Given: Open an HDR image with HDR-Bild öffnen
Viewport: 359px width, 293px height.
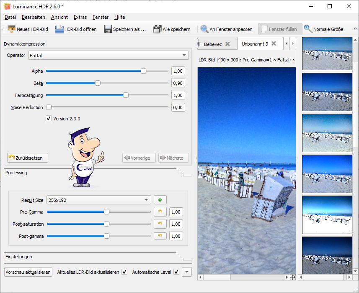Looking at the screenshot, I should (x=59, y=29).
